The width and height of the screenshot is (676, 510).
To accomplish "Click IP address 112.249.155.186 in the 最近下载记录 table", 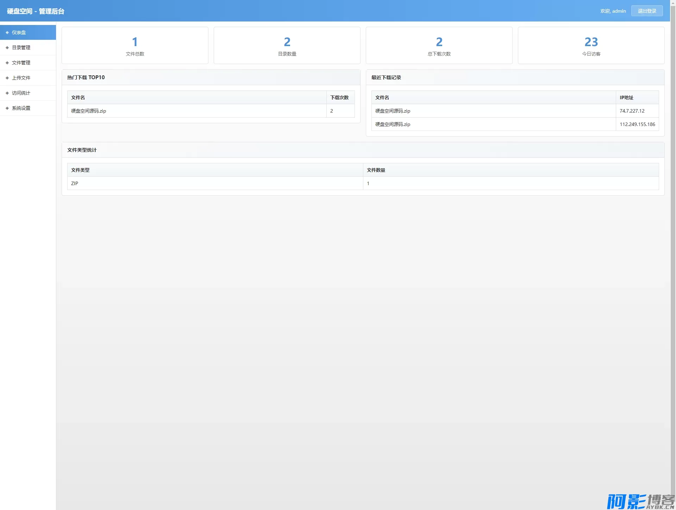I will pos(637,124).
